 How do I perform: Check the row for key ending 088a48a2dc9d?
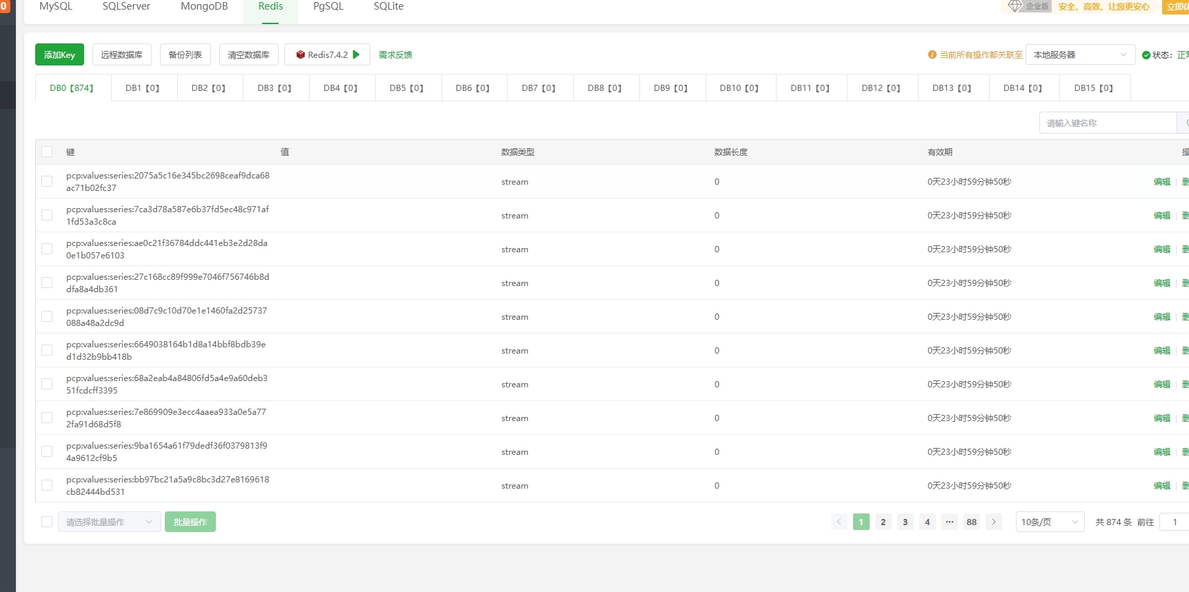click(x=47, y=316)
